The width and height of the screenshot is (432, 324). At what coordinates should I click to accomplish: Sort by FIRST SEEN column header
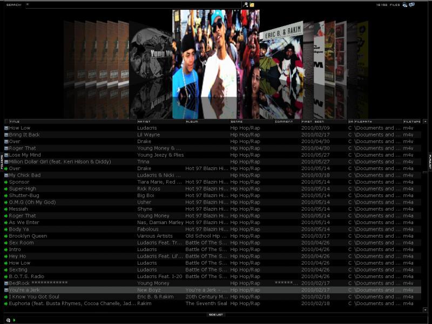pos(325,122)
